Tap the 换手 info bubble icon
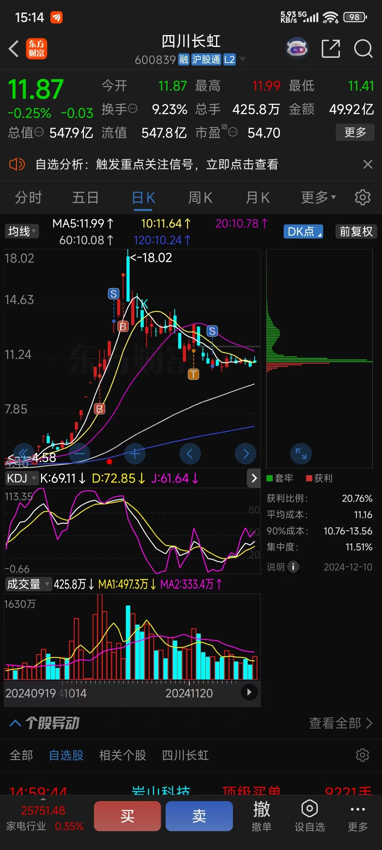 pyautogui.click(x=132, y=108)
